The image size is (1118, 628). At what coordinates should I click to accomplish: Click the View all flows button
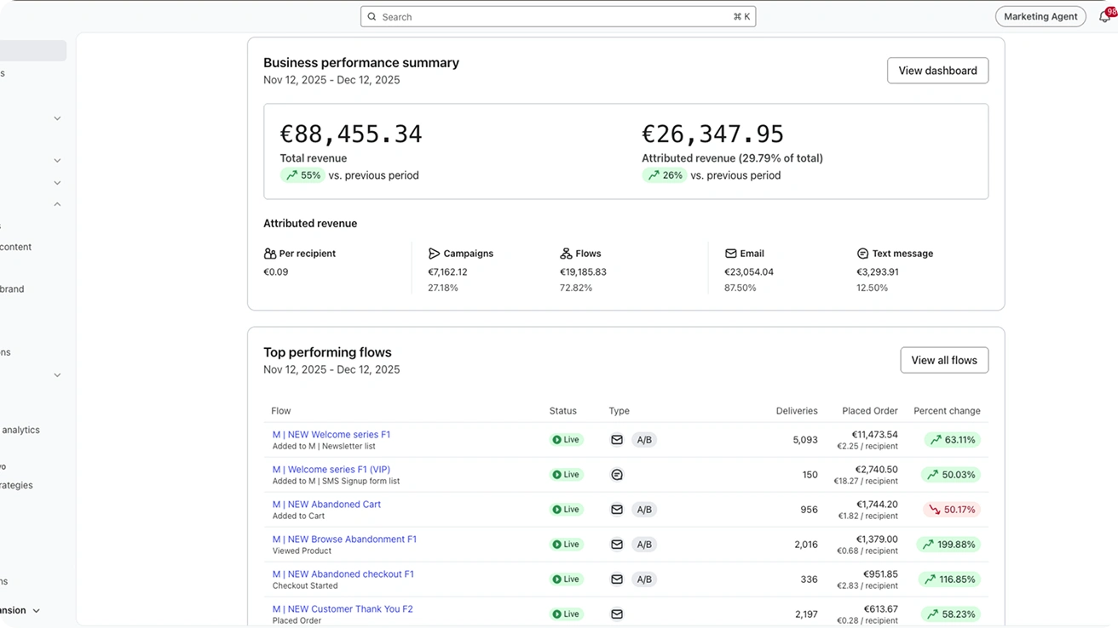[943, 360]
